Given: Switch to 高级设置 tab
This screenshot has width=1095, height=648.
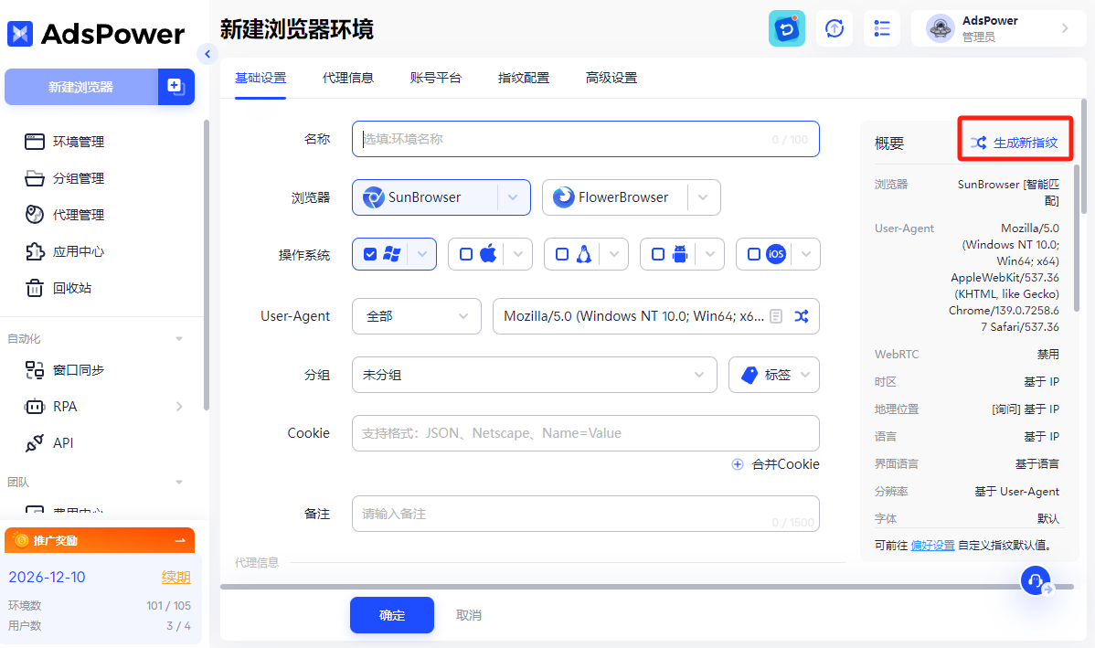Looking at the screenshot, I should coord(611,79).
